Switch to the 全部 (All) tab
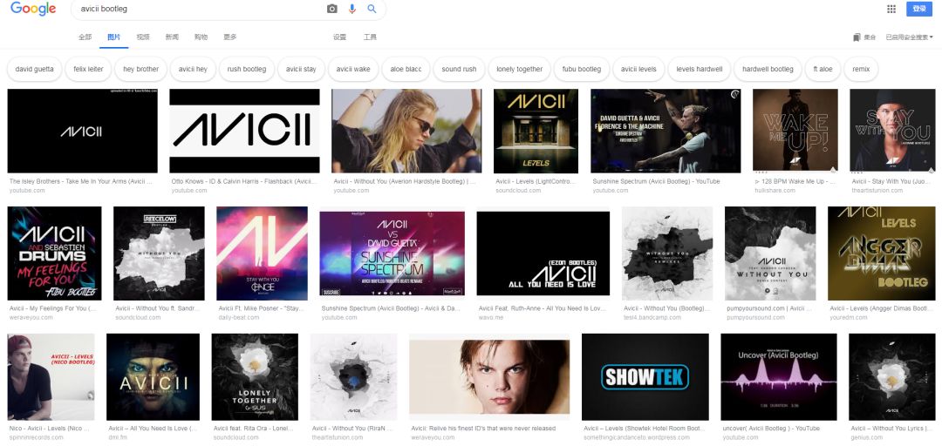 point(85,37)
